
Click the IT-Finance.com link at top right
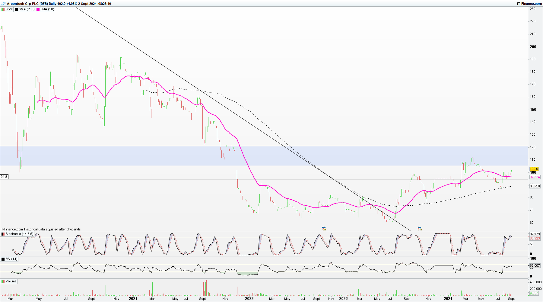coord(529,4)
